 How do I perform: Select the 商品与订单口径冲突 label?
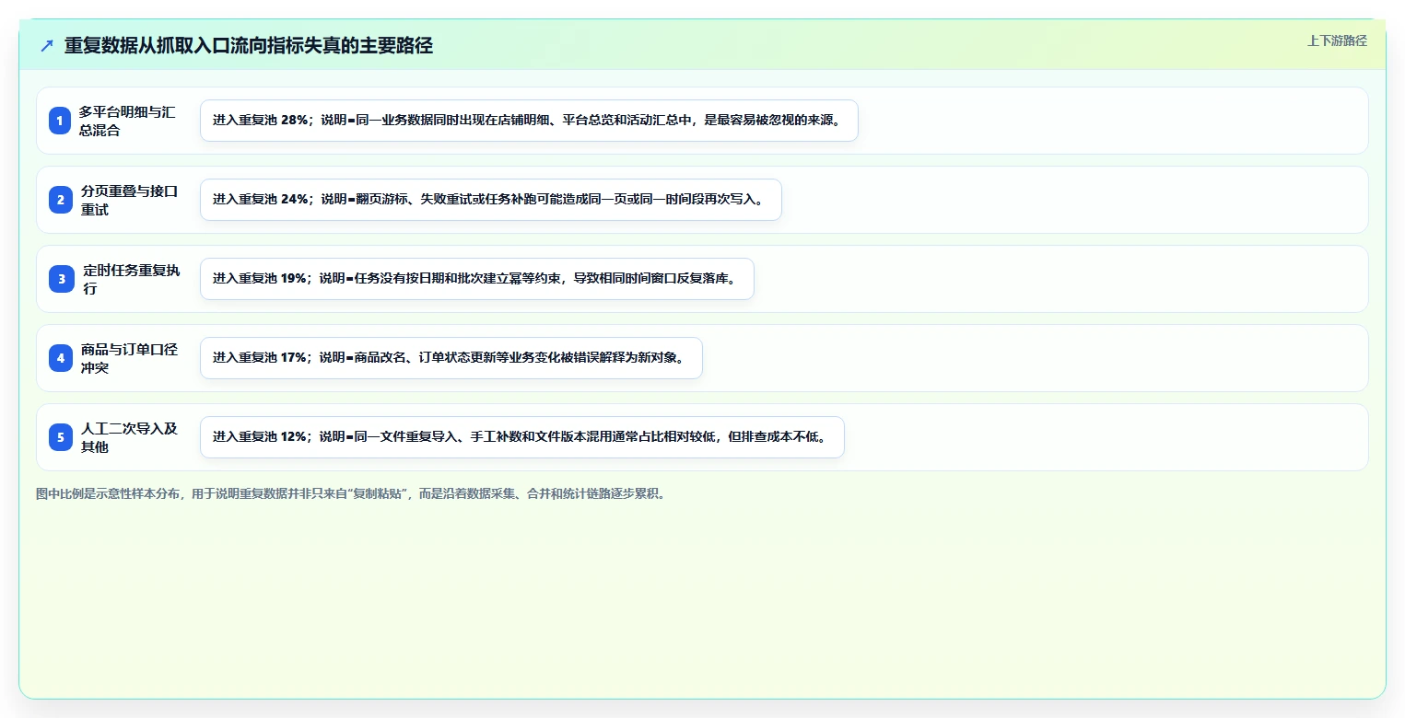[x=129, y=358]
